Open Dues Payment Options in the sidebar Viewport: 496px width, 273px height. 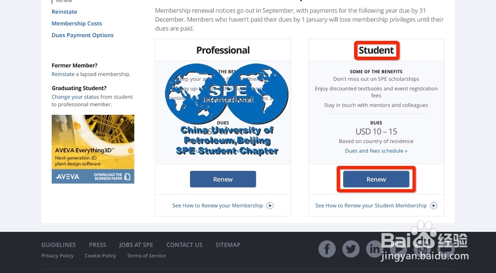pos(82,35)
